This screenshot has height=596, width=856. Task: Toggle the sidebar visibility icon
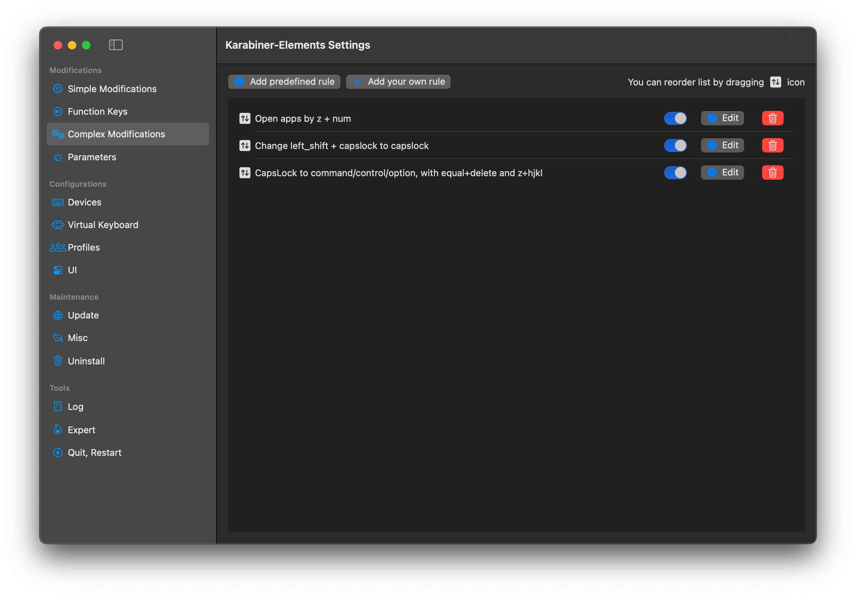click(x=115, y=45)
